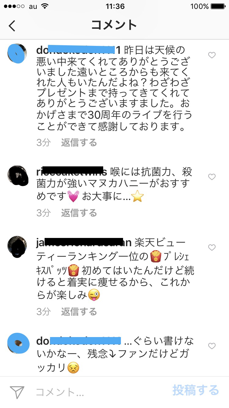Tap the battery icon in status bar

(218, 6)
